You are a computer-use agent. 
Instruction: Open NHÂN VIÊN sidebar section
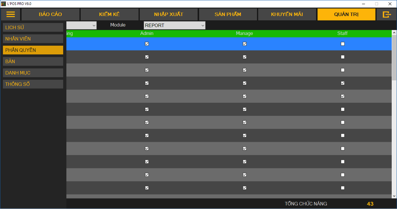[33, 39]
